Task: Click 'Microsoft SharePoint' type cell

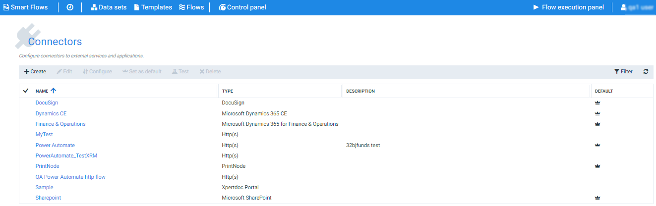Action: (246, 198)
